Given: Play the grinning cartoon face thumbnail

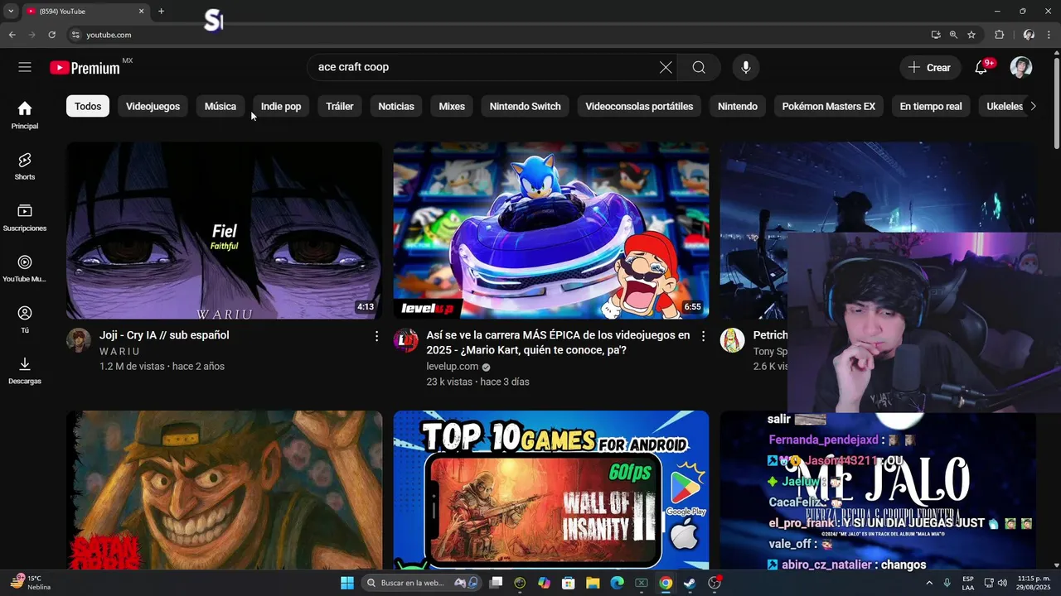Looking at the screenshot, I should 225,490.
